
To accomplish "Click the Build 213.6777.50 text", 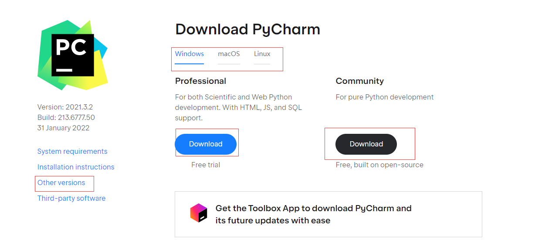I will coord(66,118).
